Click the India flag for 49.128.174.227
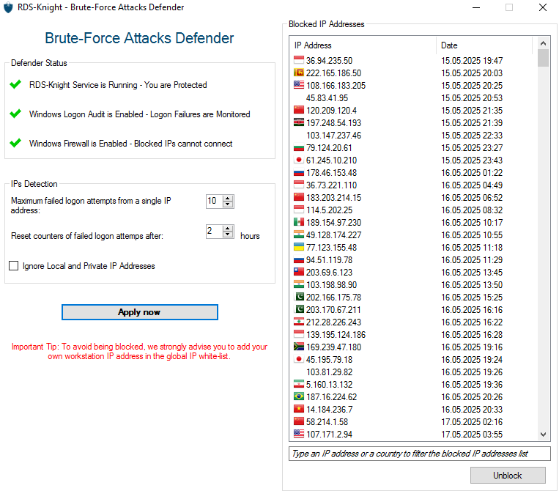The width and height of the screenshot is (559, 491). (x=299, y=235)
